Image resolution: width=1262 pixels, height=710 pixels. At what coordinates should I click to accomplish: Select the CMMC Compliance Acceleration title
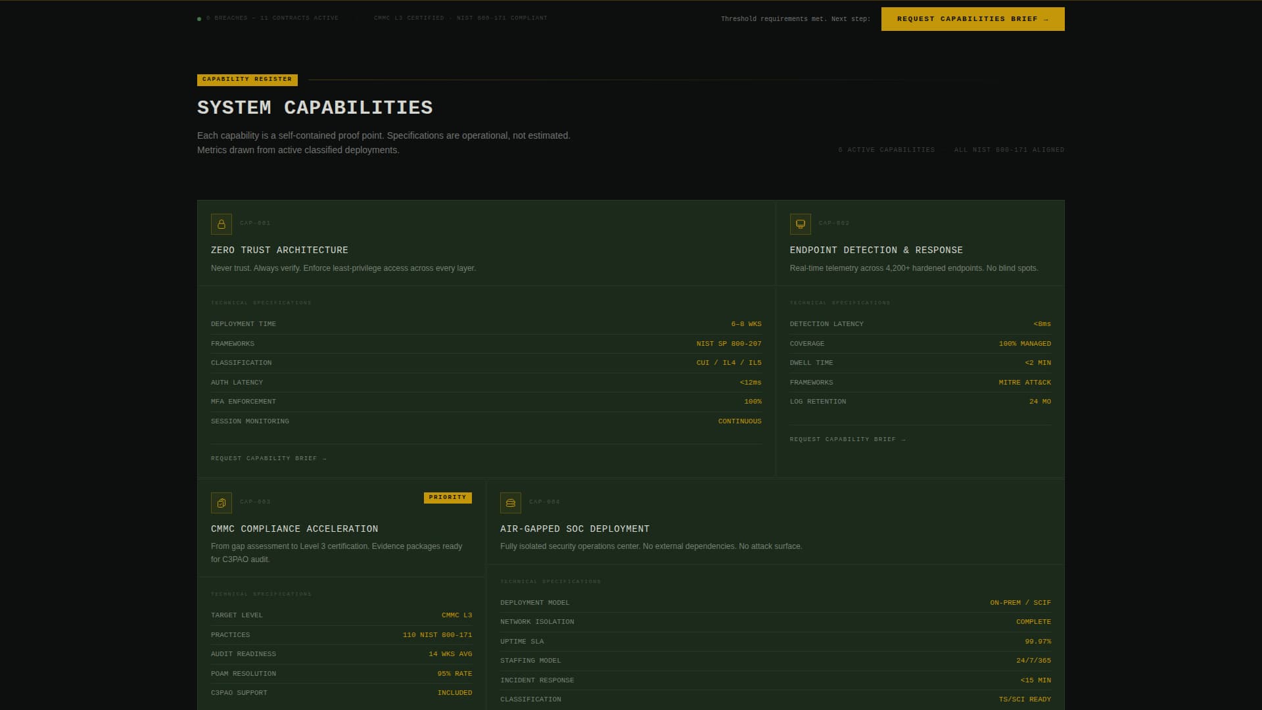(294, 529)
